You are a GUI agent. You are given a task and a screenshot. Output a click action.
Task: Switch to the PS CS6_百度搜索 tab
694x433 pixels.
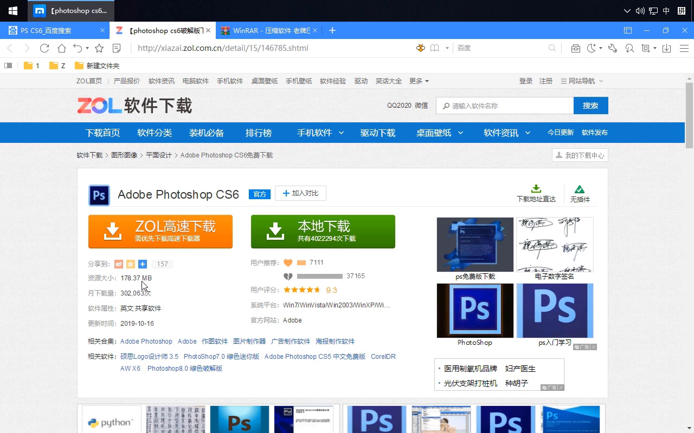(55, 30)
